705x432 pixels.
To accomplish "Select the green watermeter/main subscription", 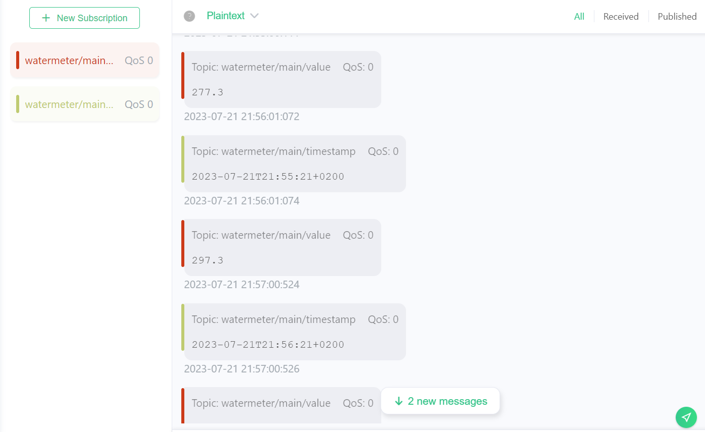I will pyautogui.click(x=70, y=104).
